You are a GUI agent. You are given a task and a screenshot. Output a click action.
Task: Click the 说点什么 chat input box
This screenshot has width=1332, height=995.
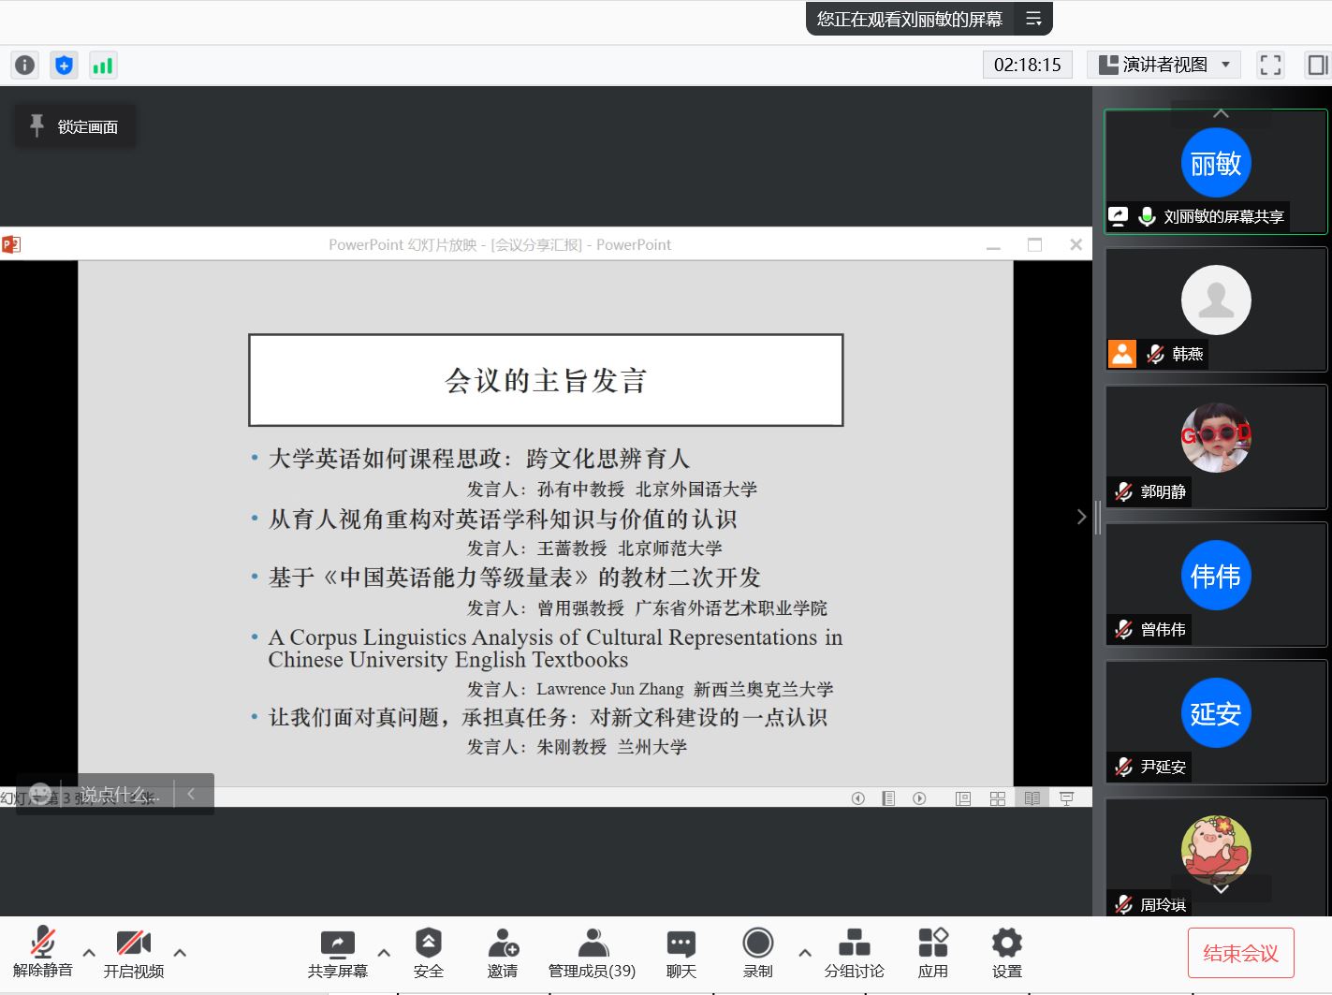pyautogui.click(x=119, y=795)
